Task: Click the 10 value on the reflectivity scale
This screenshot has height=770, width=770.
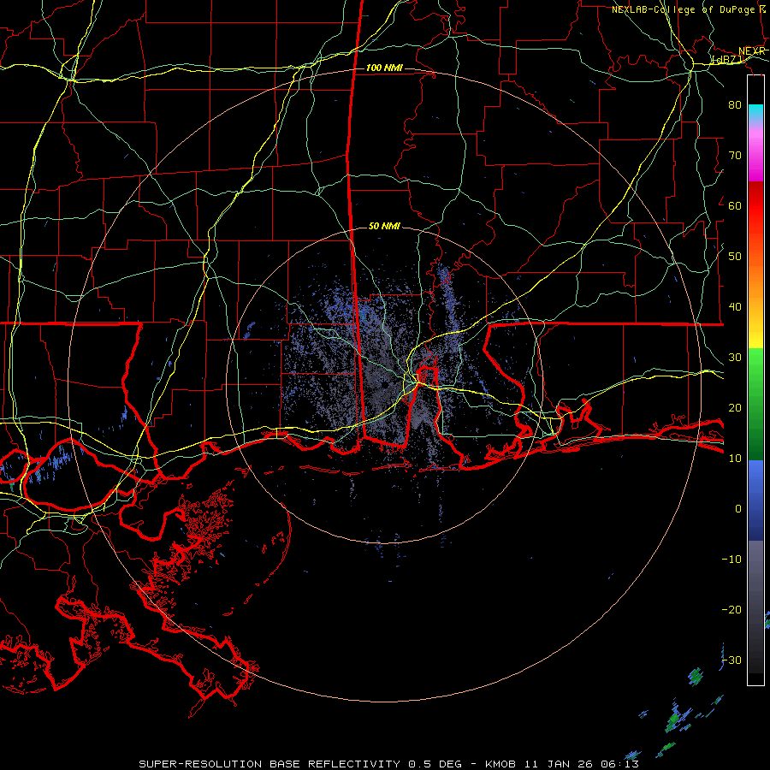Action: (735, 459)
